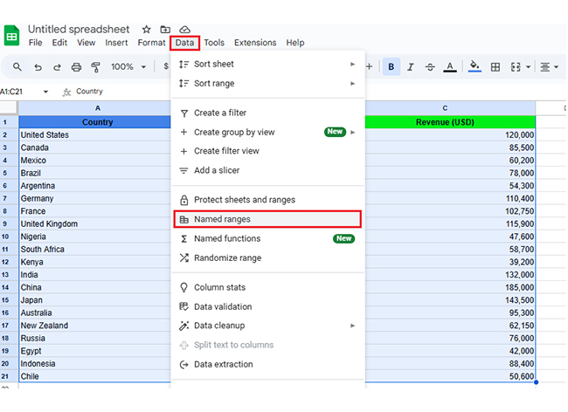Click Data validation entry
The height and width of the screenshot is (412, 568).
coord(222,306)
